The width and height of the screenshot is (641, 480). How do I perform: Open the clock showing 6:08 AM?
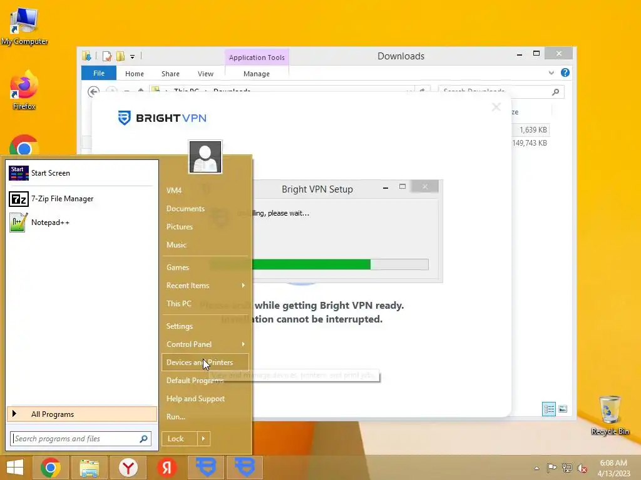613,467
